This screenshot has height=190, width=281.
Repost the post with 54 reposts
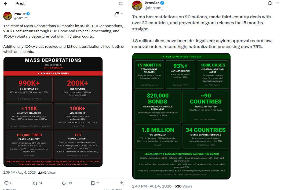[37, 183]
